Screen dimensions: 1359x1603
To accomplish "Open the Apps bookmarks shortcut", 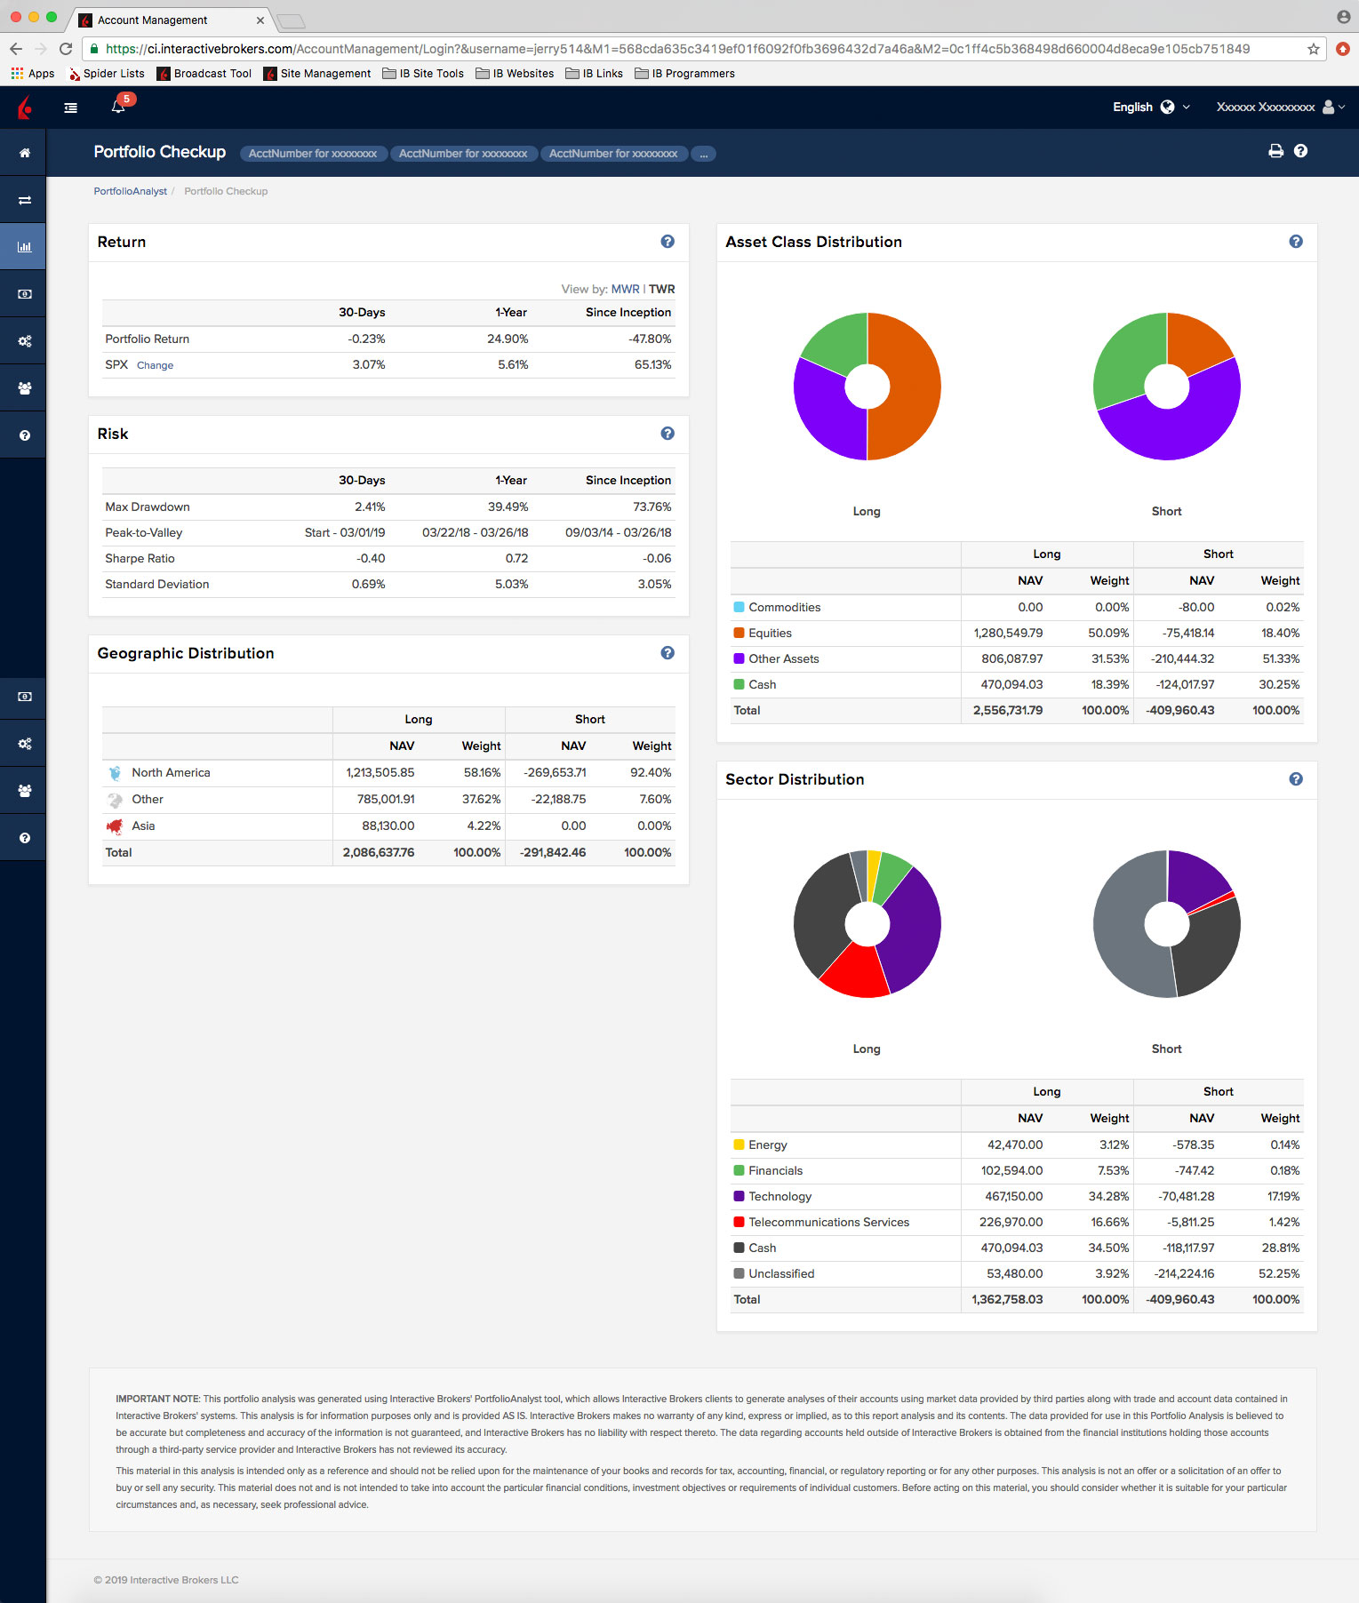I will [33, 74].
